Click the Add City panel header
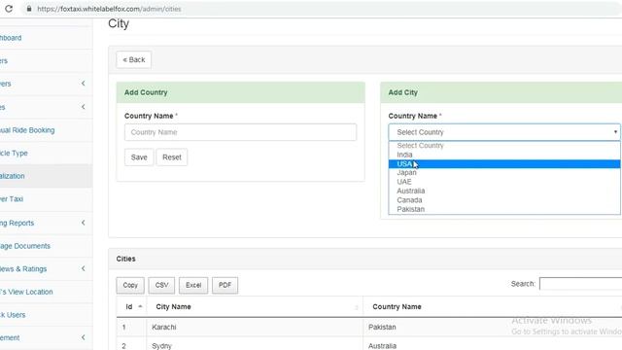Viewport: 622px width, 350px height. [501, 92]
